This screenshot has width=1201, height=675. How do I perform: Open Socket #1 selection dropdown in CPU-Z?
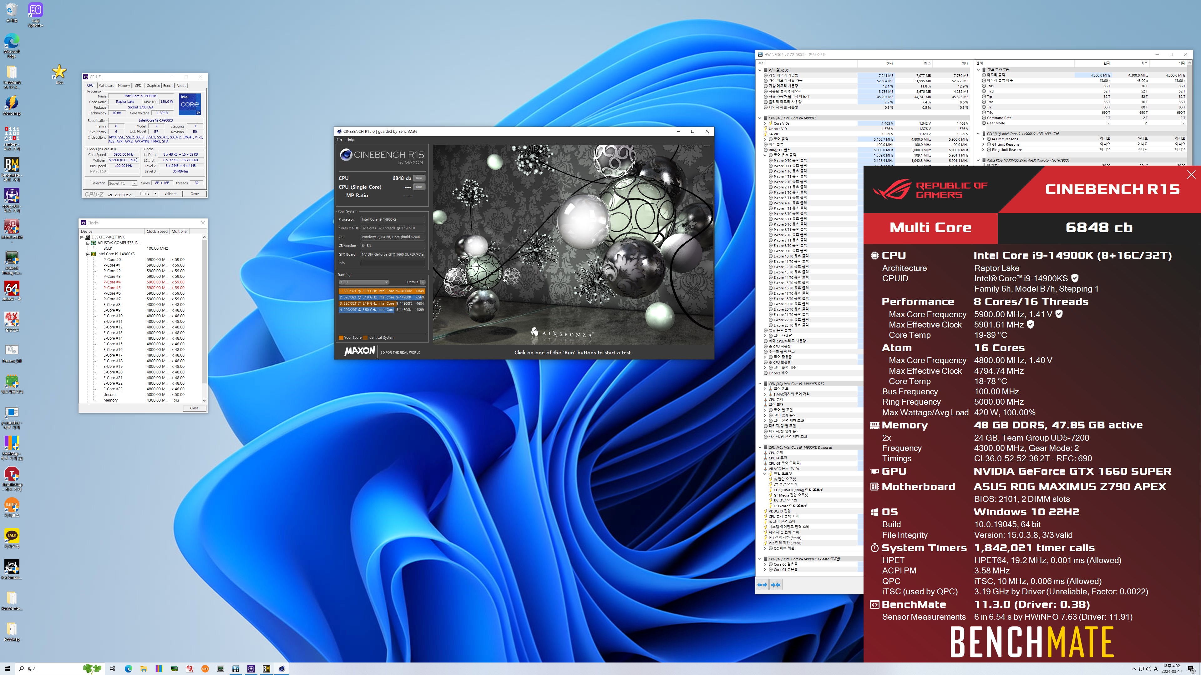click(x=123, y=183)
